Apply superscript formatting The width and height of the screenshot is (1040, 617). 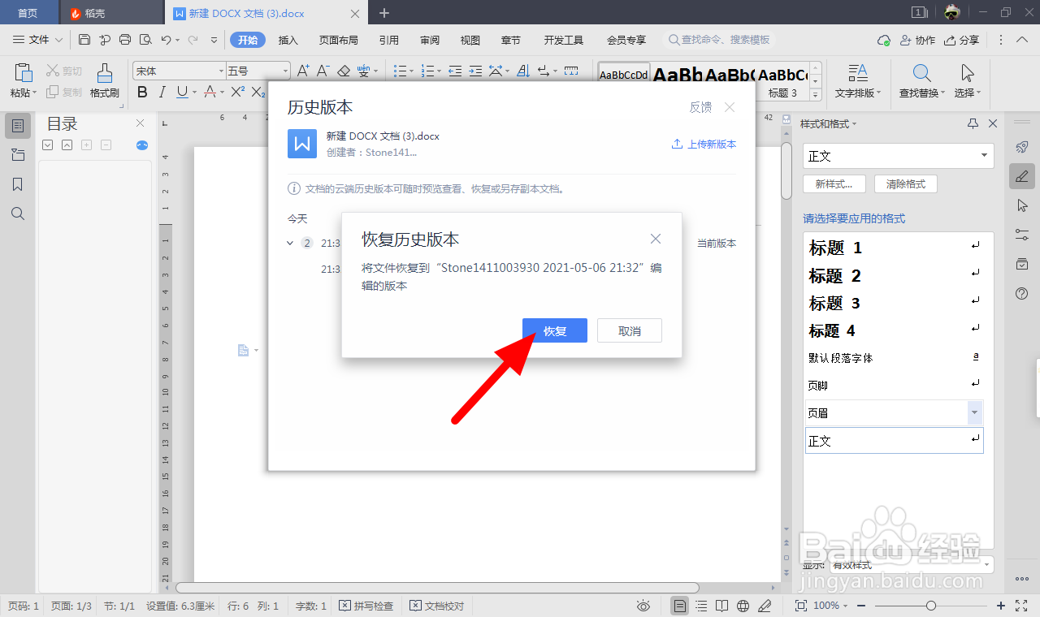pos(236,92)
